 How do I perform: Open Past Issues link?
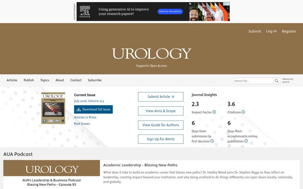pos(82,123)
